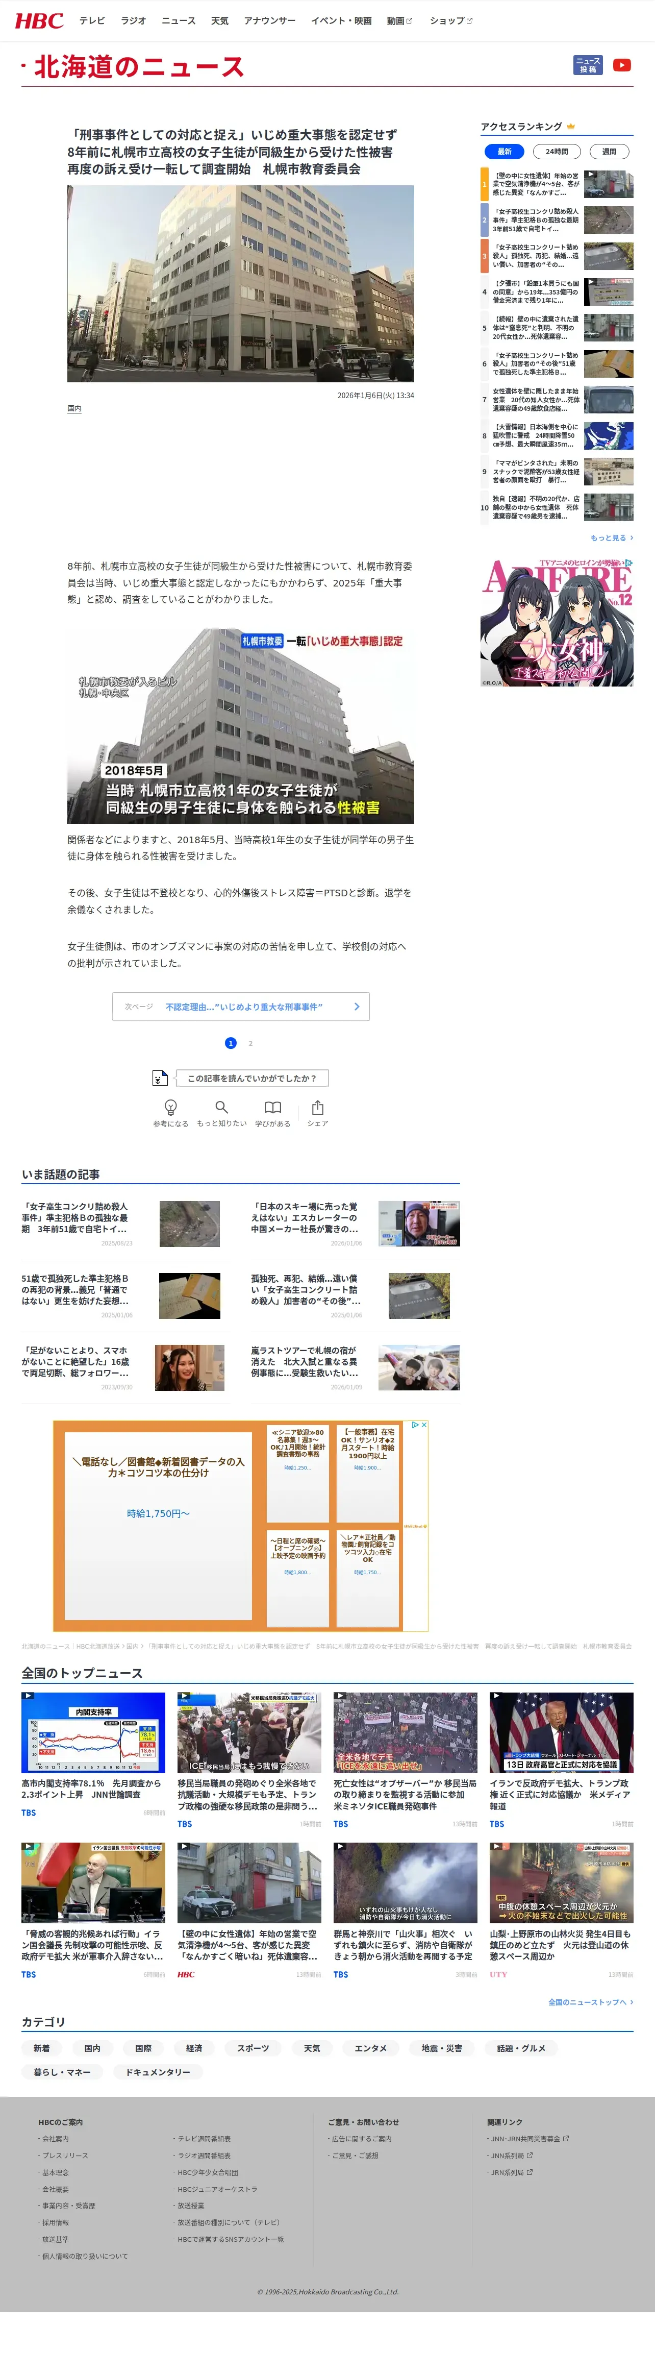Open the 群馬と神奈川で山火事 news card
Image resolution: width=655 pixels, height=2375 pixels.
point(406,1911)
